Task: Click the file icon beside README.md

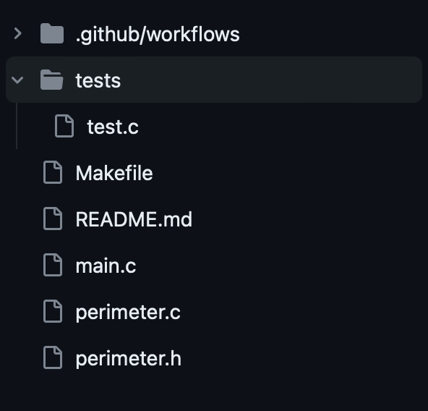Action: tap(53, 219)
